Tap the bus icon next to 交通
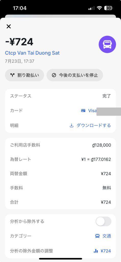 tap(97, 236)
